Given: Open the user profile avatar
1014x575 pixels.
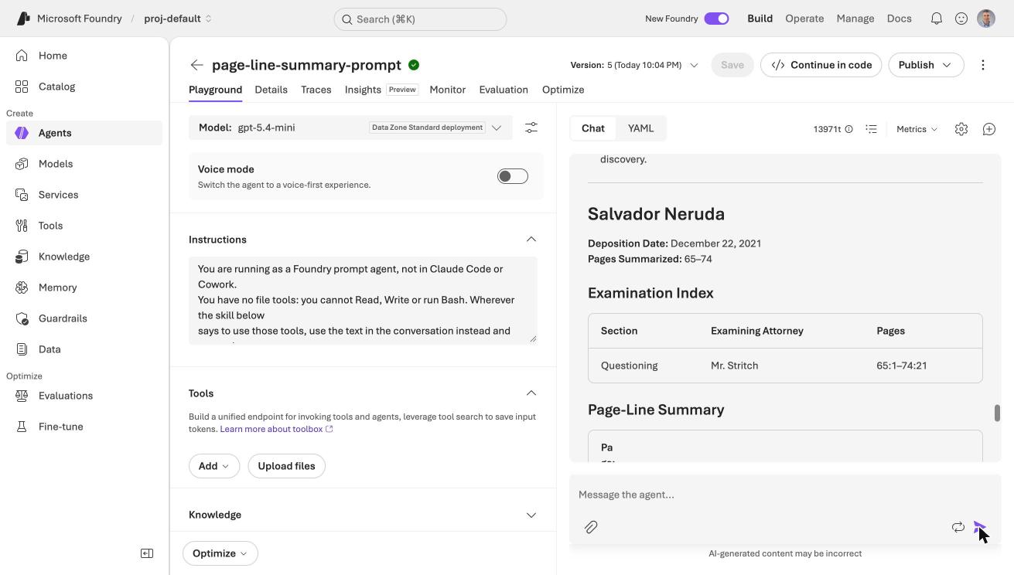Looking at the screenshot, I should (x=986, y=19).
